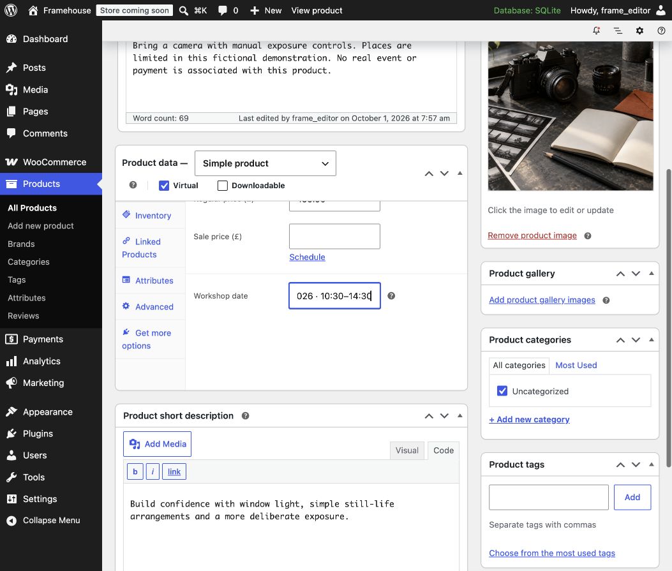
Task: Move Product data panel down
Action: (444, 174)
